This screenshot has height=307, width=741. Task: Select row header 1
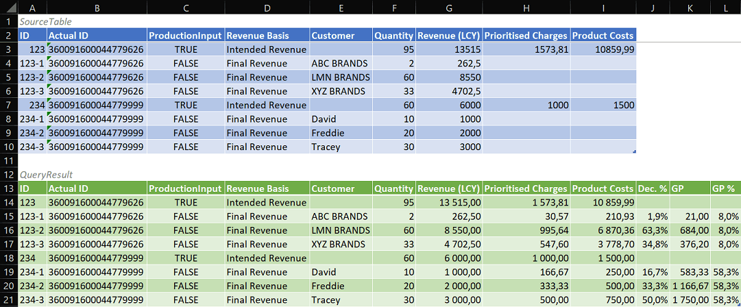point(9,21)
